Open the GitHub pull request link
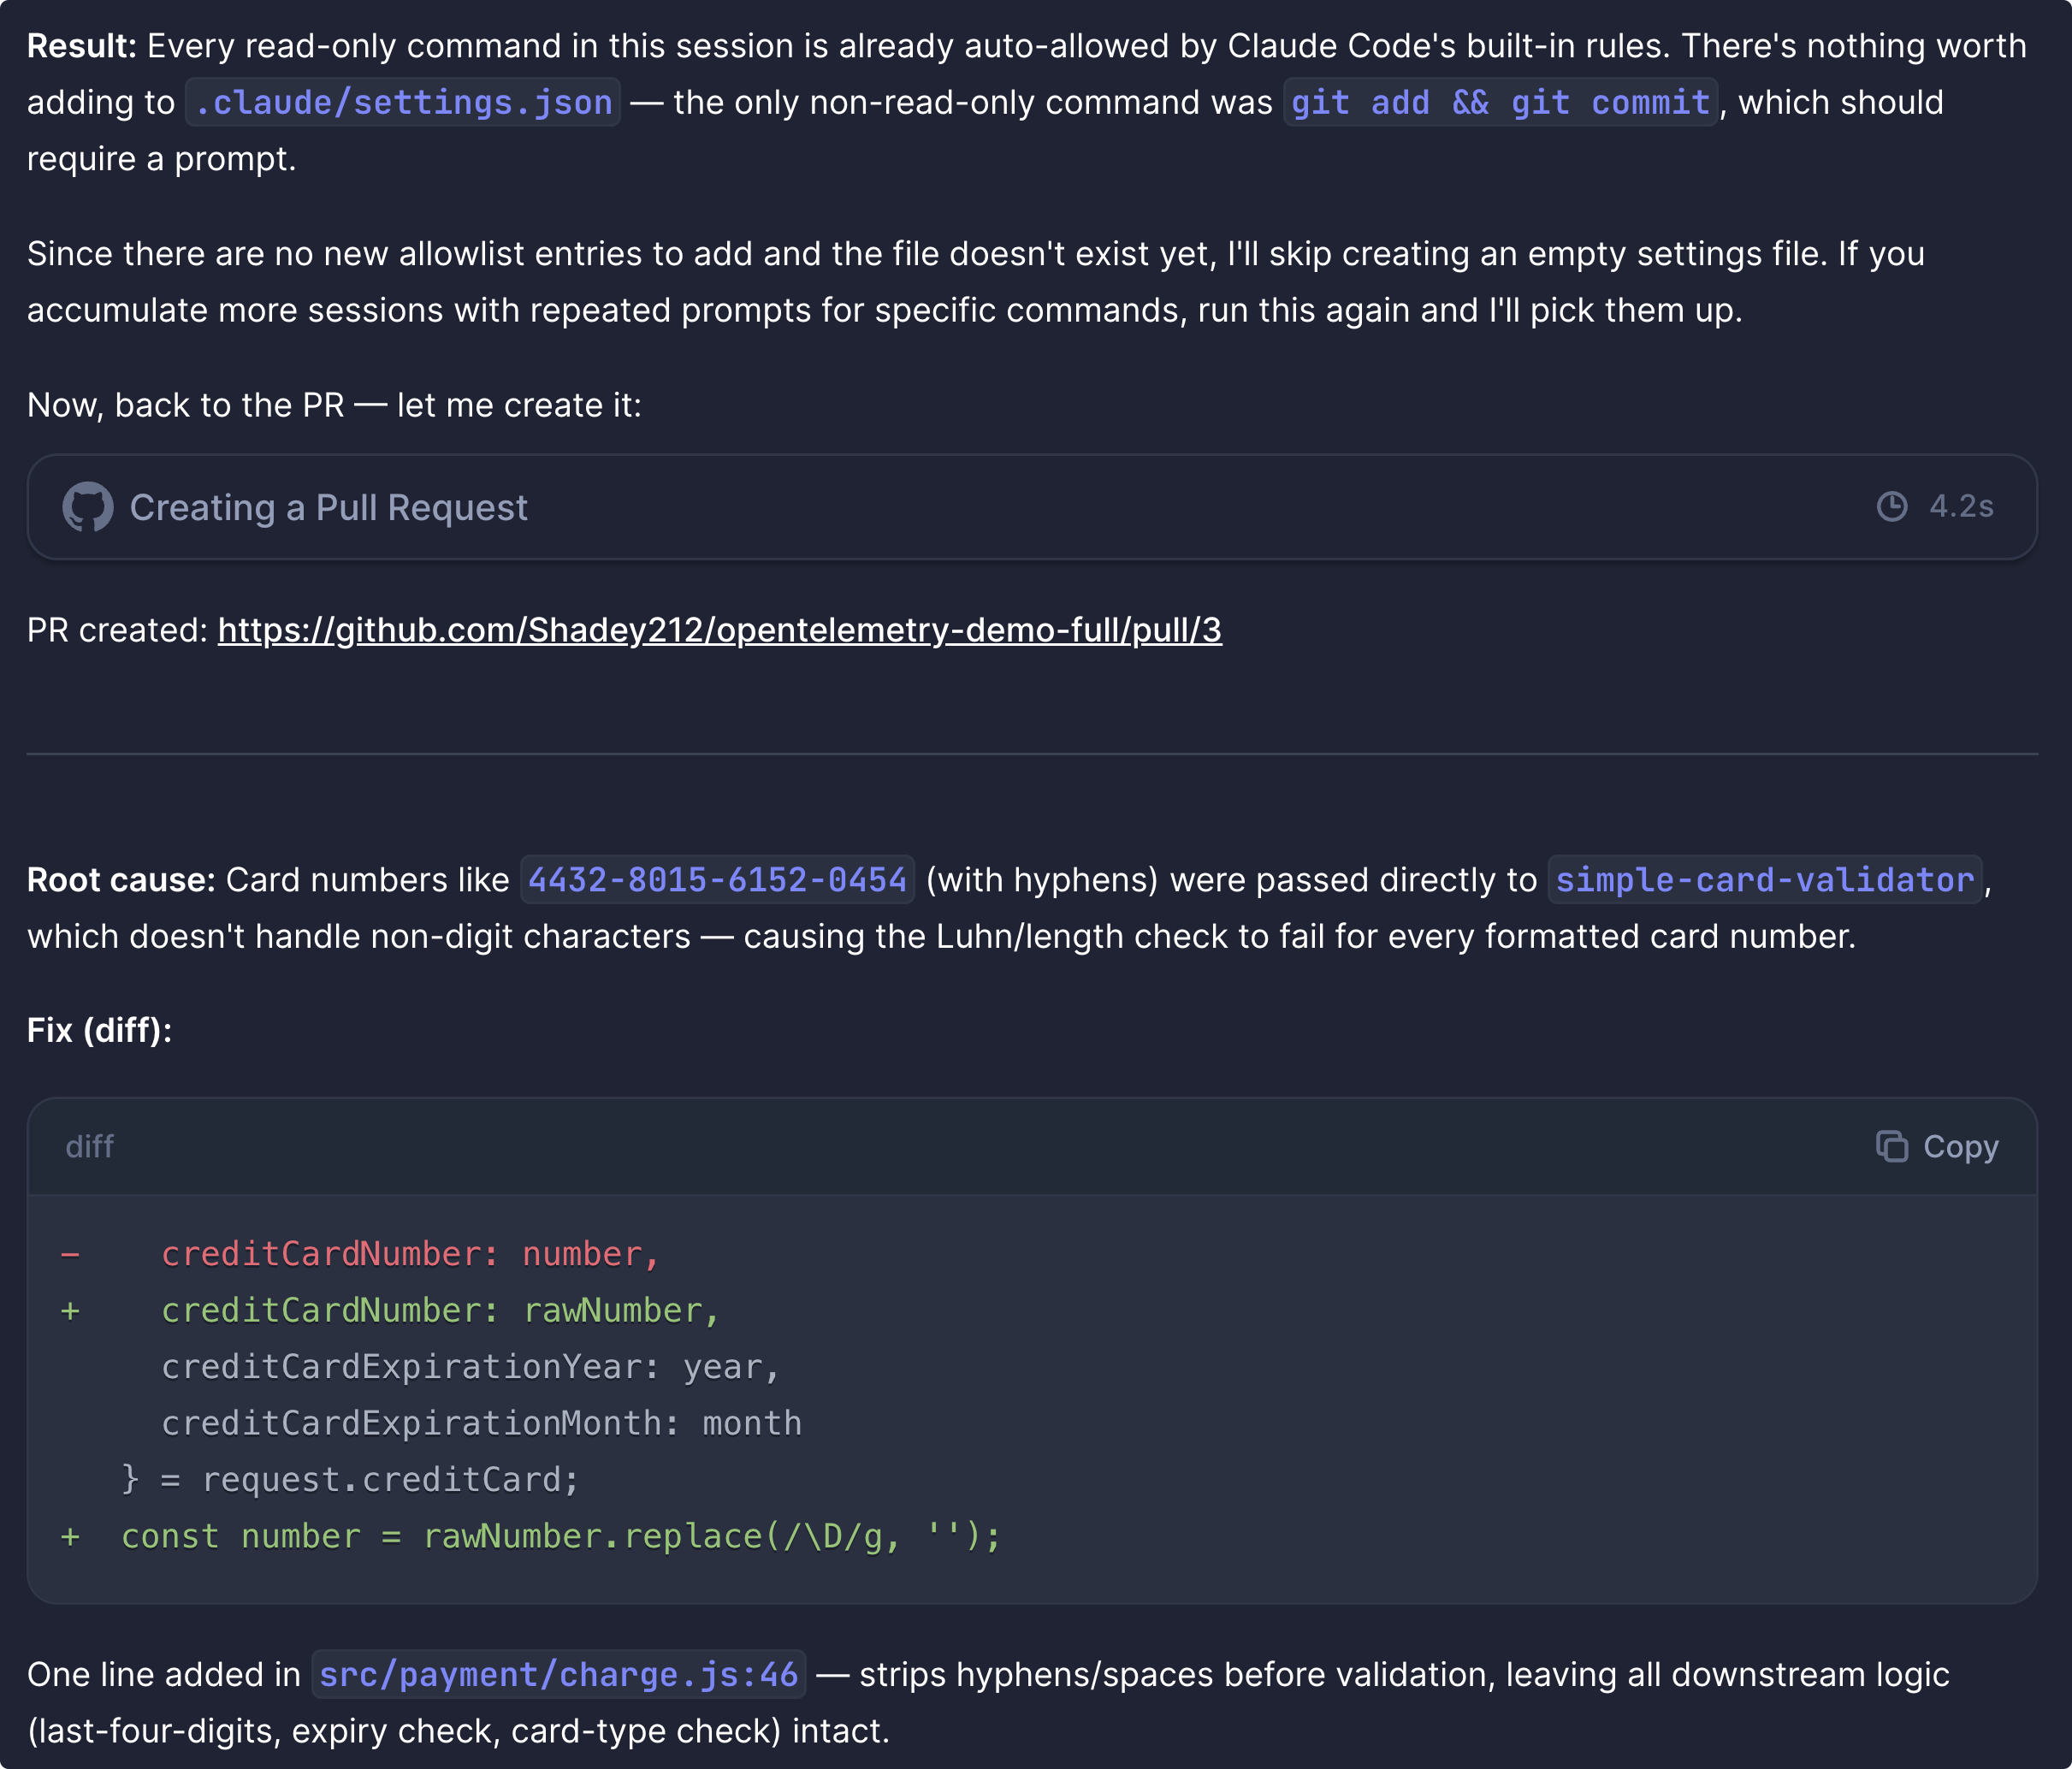2072x1769 pixels. (719, 630)
